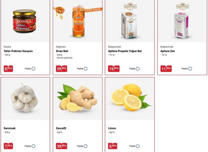Open the ginger root image
Viewport: 208px width, 152px height.
[77, 98]
